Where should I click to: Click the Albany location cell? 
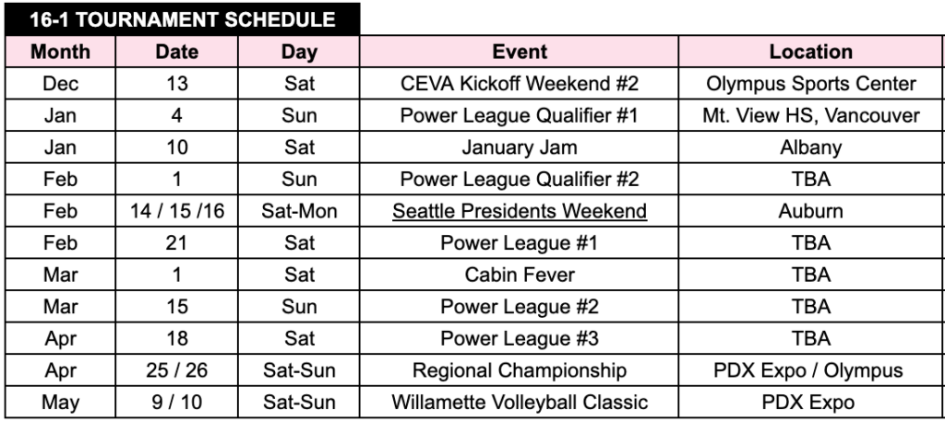(x=810, y=147)
